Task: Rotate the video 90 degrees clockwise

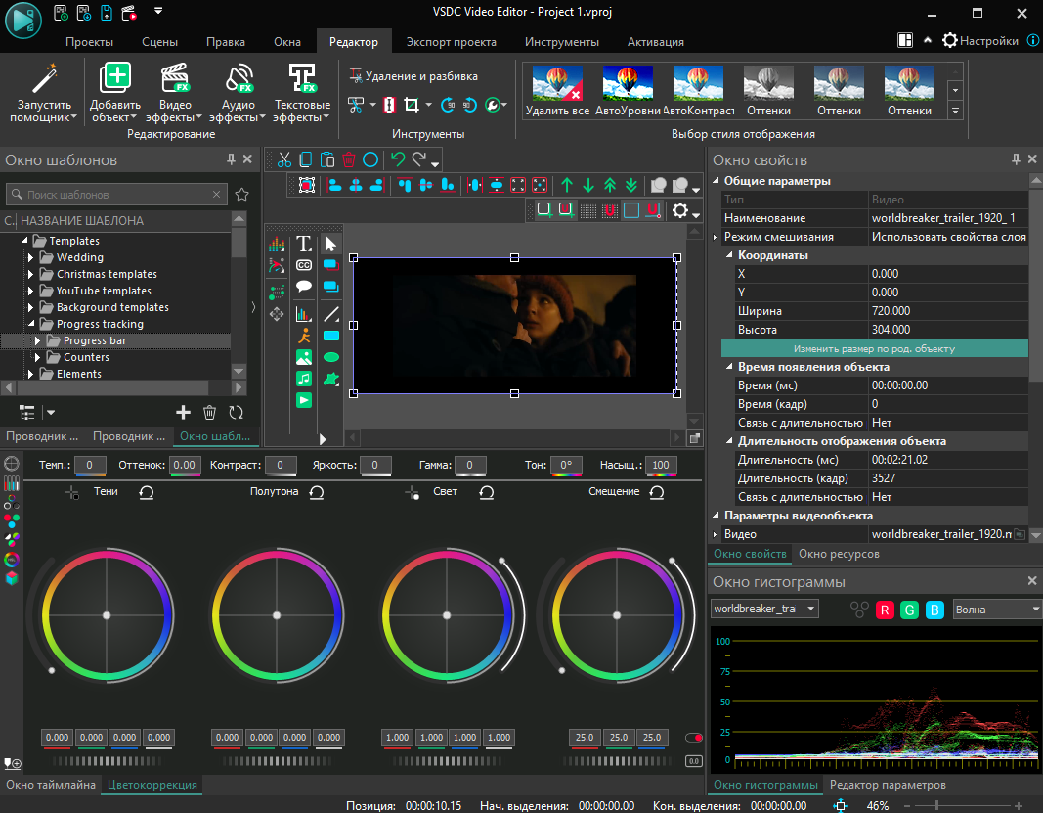Action: [447, 105]
